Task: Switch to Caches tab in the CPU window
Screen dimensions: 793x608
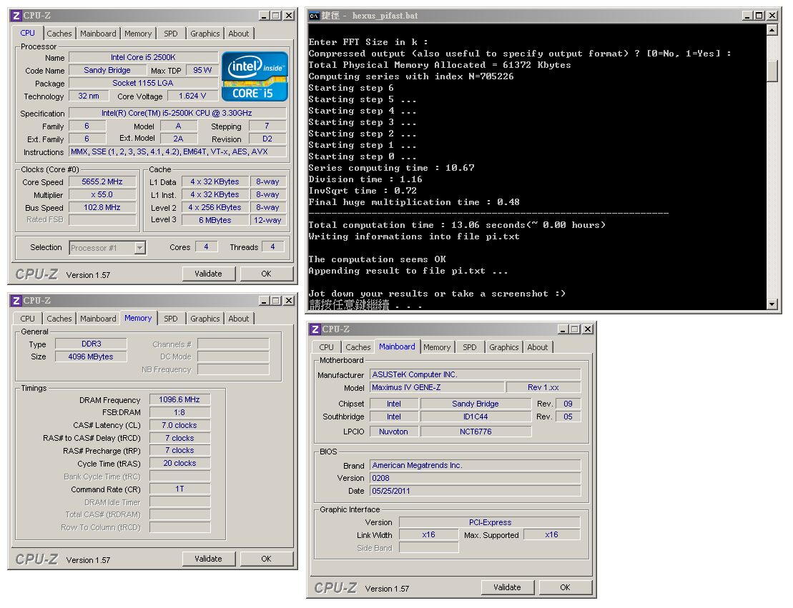Action: 59,34
